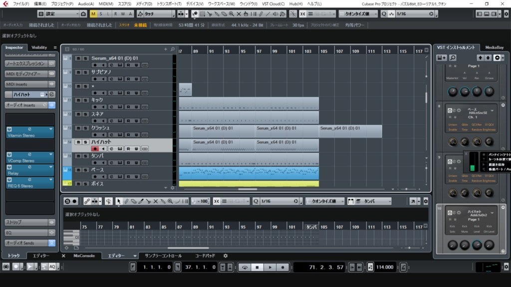Click the Add Rack Instrument icon
This screenshot has height=287, width=511.
tap(442, 58)
